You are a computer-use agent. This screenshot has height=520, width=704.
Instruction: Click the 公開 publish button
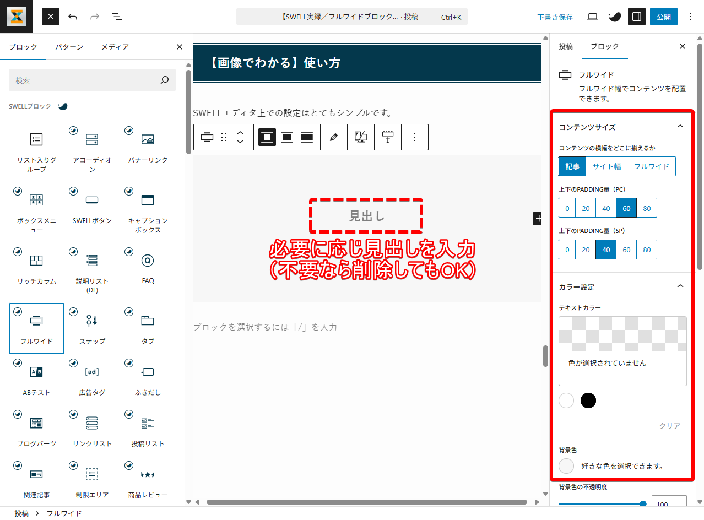pos(663,17)
